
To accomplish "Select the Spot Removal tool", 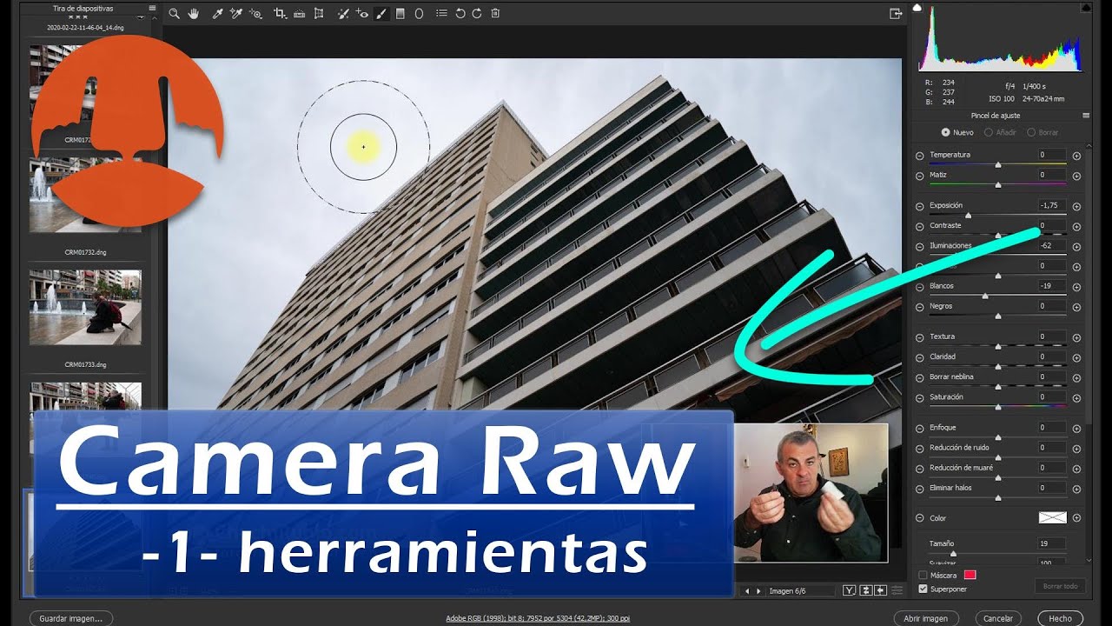I will (x=343, y=13).
